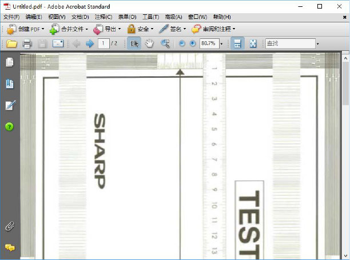The width and height of the screenshot is (350, 260).
Task: Select the marquee zoom tool
Action: (165, 44)
